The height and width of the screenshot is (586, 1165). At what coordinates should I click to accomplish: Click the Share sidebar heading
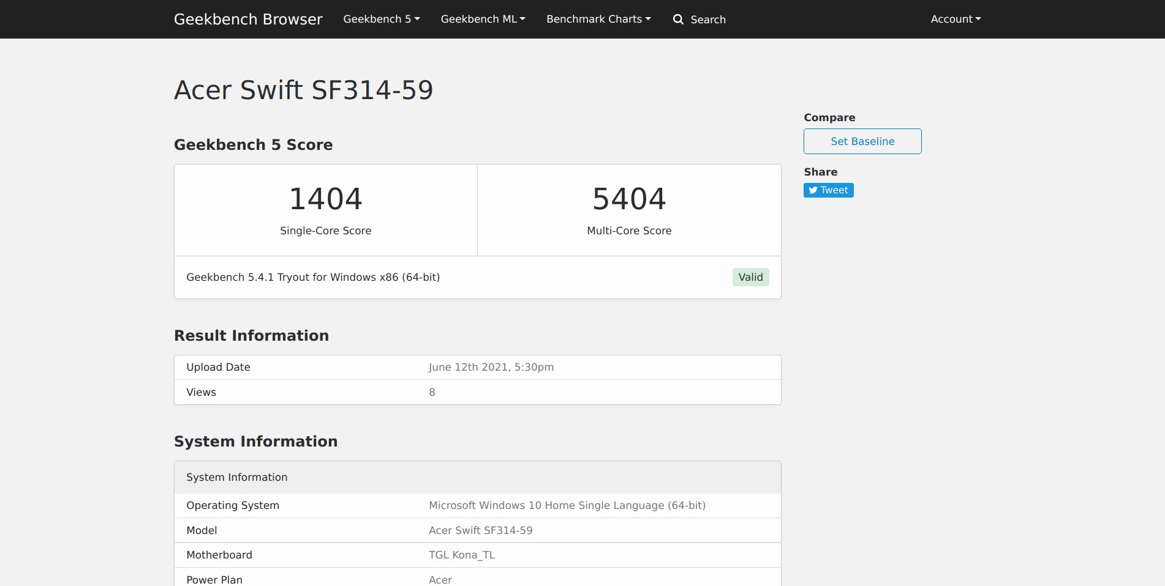(820, 172)
